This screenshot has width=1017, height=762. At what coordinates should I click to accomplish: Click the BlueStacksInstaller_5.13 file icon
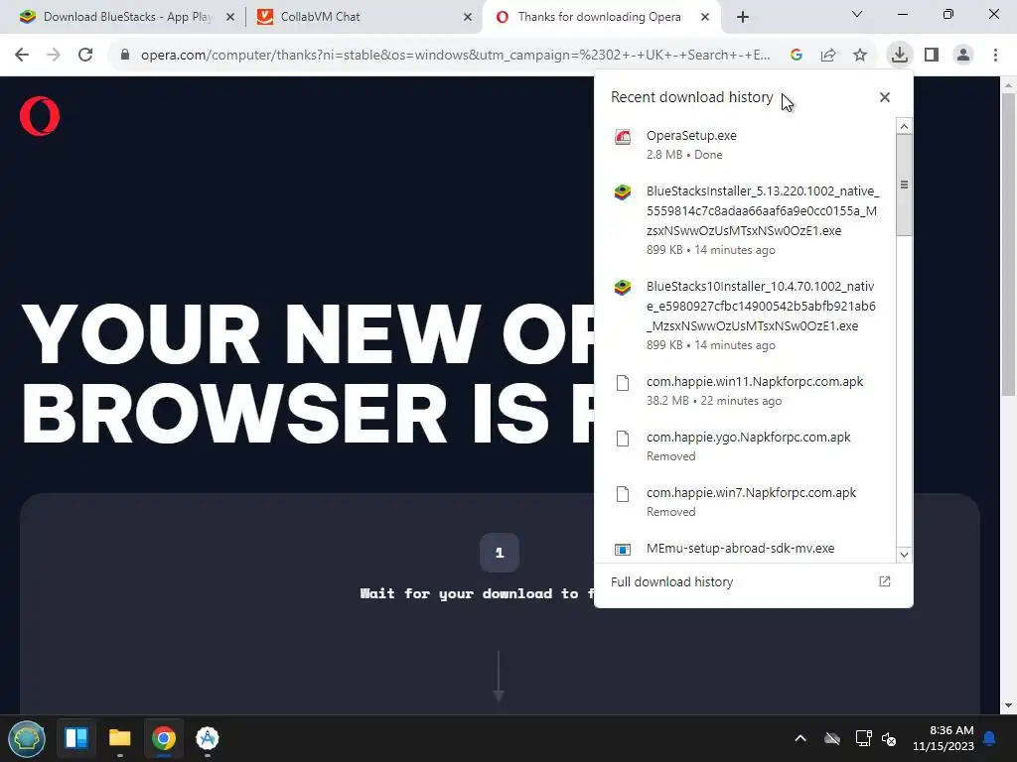coord(623,192)
